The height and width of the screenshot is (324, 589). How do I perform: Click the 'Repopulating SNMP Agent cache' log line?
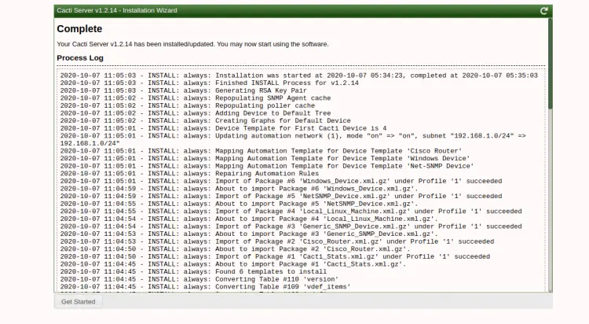pos(196,98)
